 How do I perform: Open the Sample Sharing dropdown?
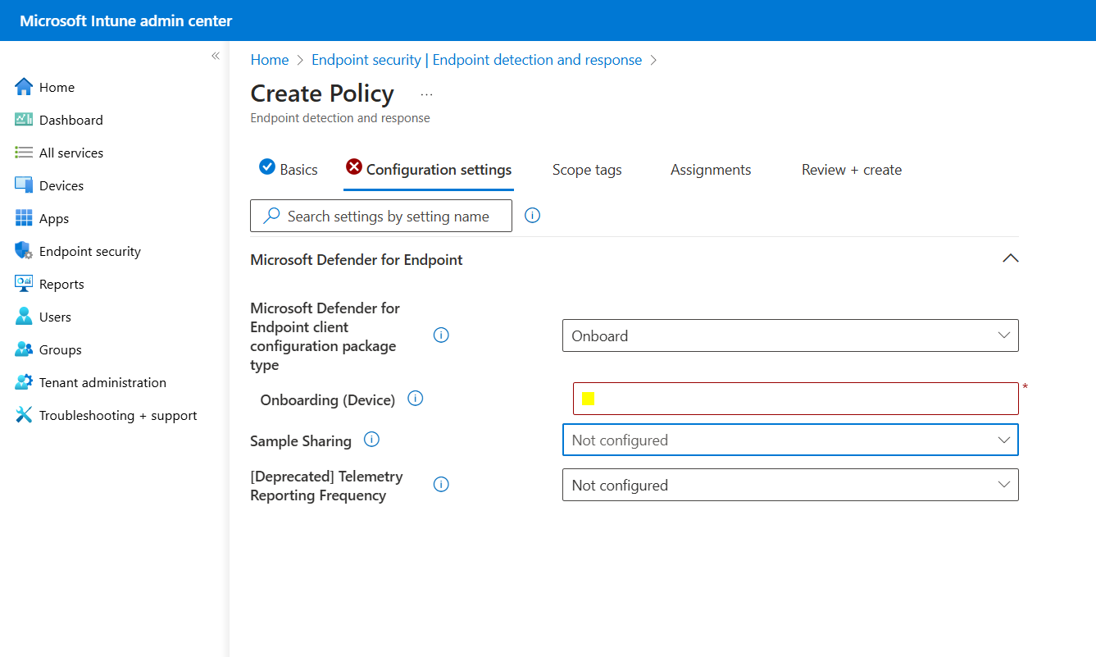point(790,440)
